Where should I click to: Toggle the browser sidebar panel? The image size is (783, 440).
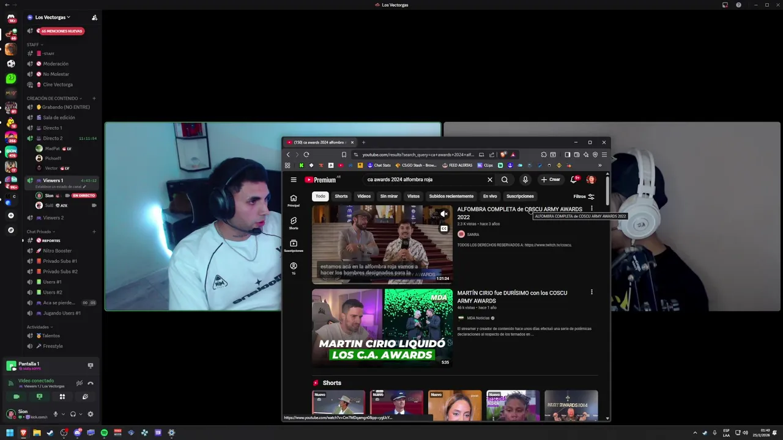point(567,155)
